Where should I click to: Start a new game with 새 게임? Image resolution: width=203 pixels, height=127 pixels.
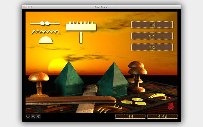(x=162, y=116)
